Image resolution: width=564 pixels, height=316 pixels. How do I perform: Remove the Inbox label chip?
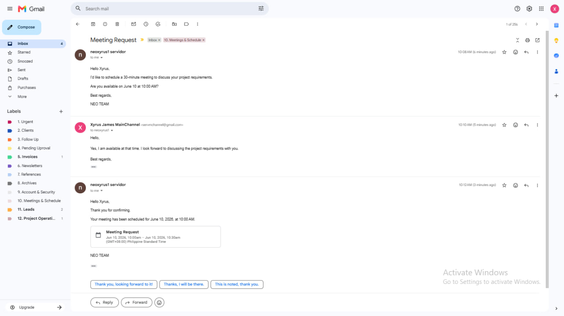160,40
